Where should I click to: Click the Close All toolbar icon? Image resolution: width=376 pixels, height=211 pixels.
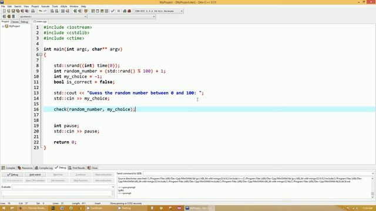tap(27, 11)
